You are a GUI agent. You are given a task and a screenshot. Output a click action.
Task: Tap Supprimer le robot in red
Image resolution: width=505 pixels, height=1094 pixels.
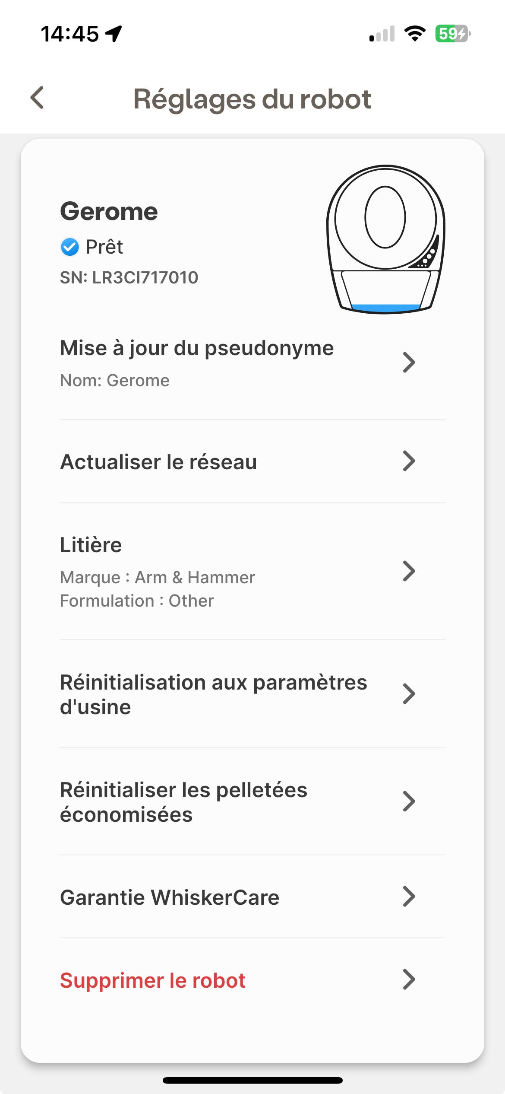pos(152,980)
